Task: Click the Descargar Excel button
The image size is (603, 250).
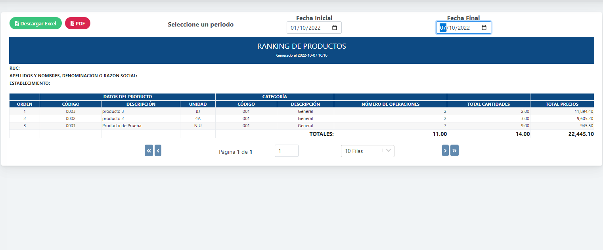Action: 36,23
